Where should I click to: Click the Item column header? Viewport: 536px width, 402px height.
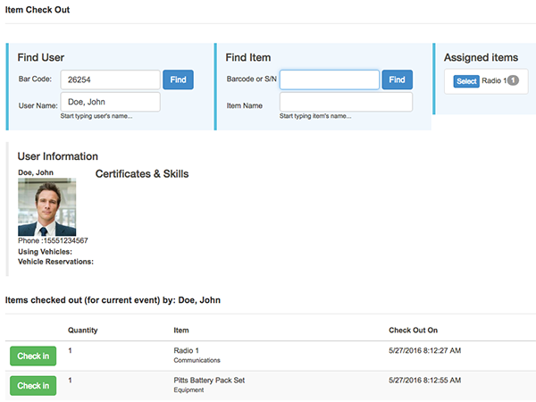181,331
